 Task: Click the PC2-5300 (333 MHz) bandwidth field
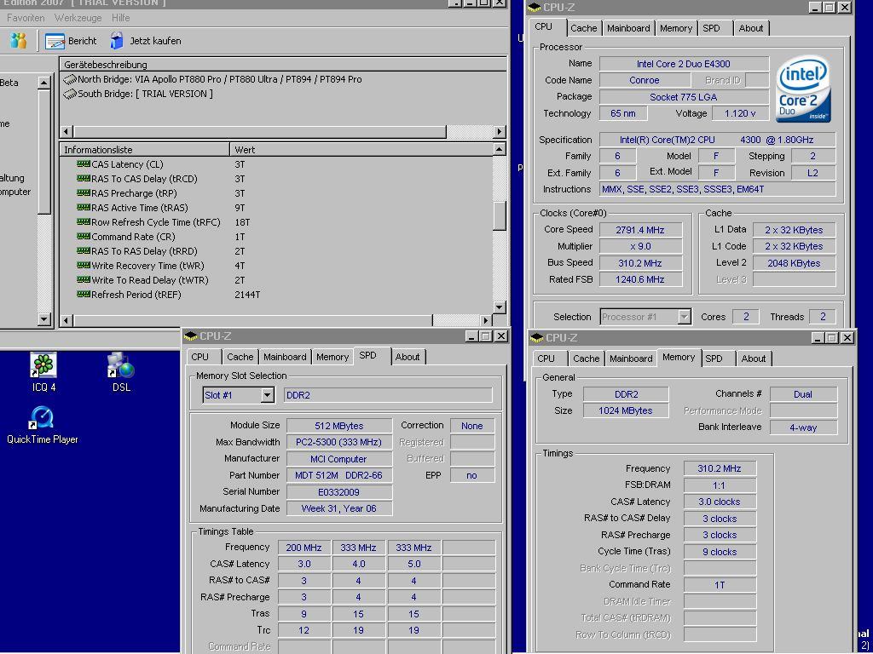click(x=339, y=442)
